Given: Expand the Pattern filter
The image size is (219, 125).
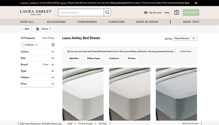Looking at the screenshot, I should coord(38,77).
